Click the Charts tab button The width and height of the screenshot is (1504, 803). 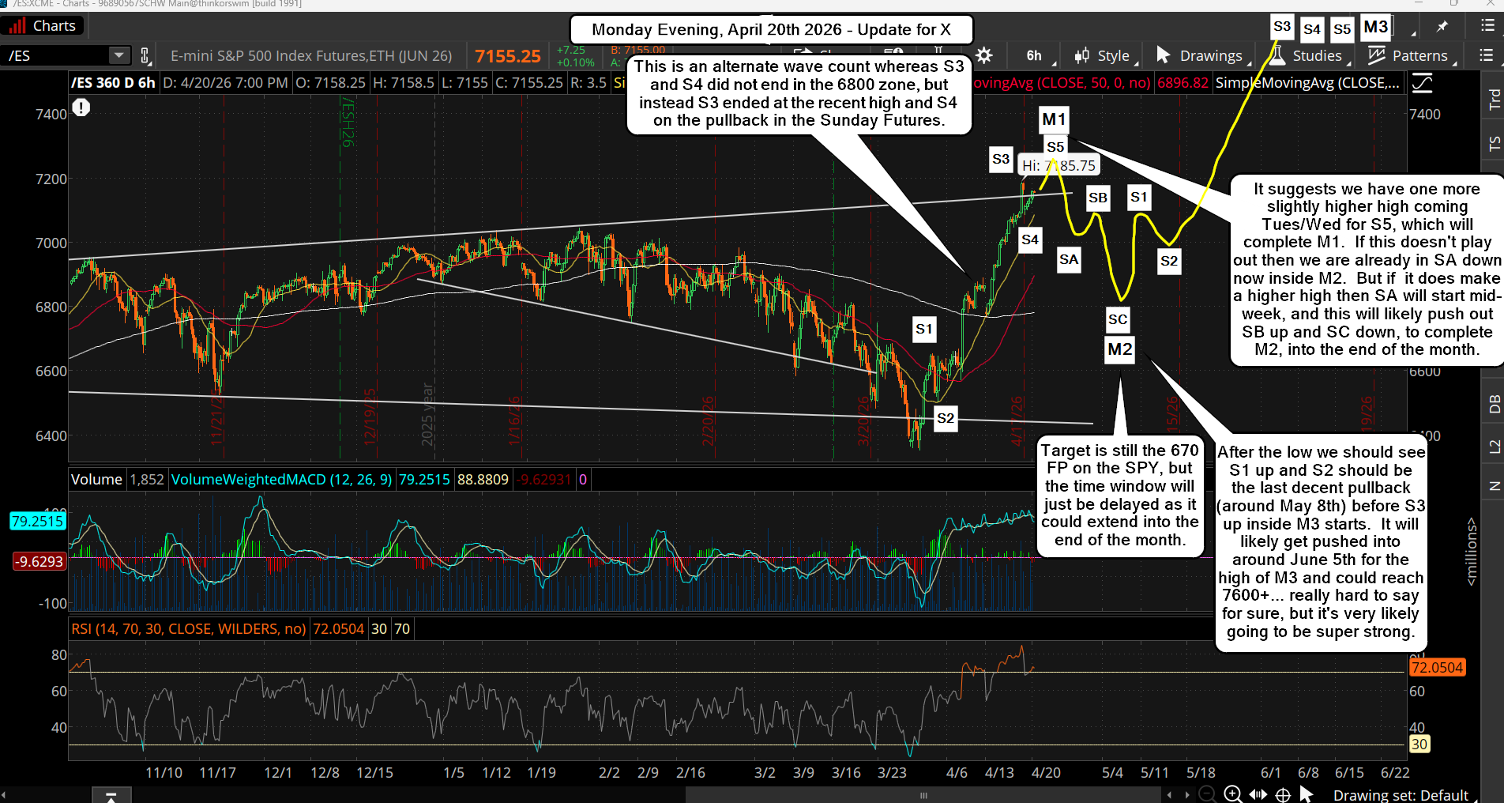click(x=43, y=26)
